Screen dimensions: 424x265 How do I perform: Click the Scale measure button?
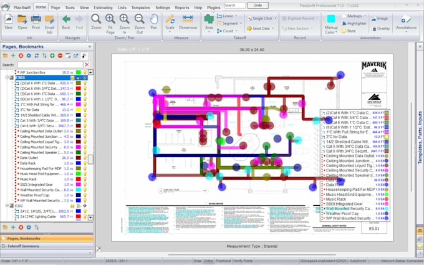(x=170, y=23)
